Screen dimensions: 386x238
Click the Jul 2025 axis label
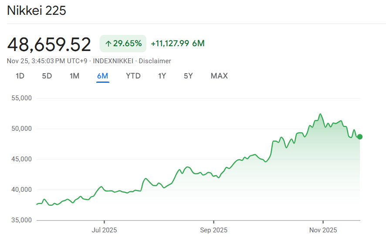(x=104, y=230)
